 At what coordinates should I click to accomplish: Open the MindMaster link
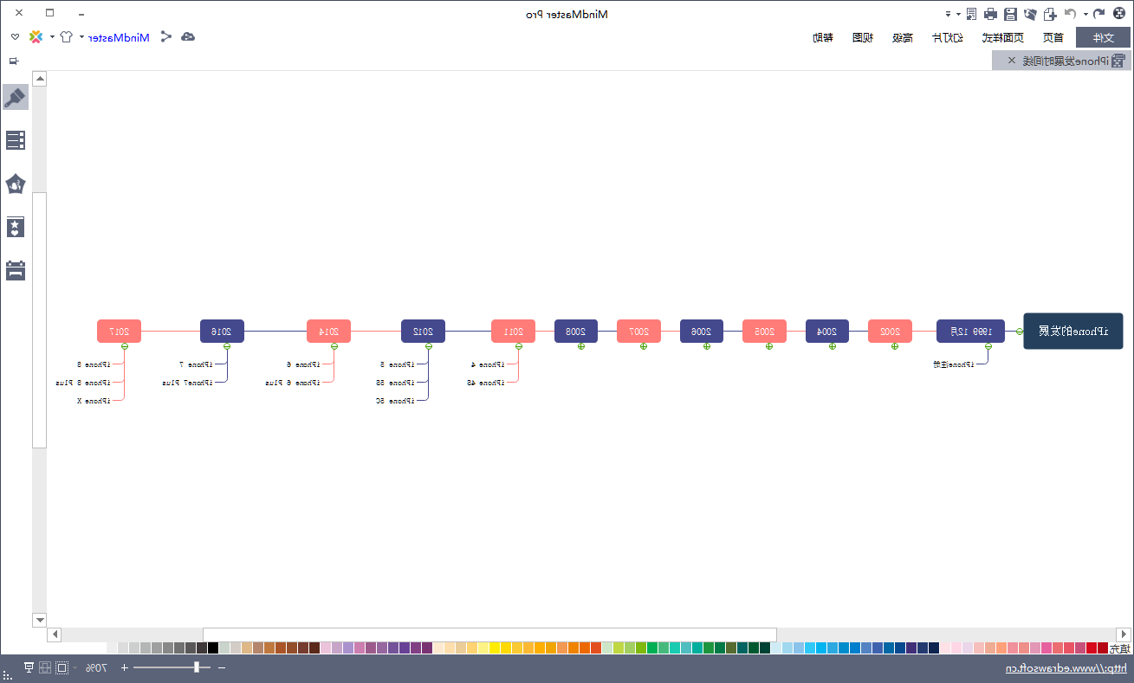tap(120, 36)
